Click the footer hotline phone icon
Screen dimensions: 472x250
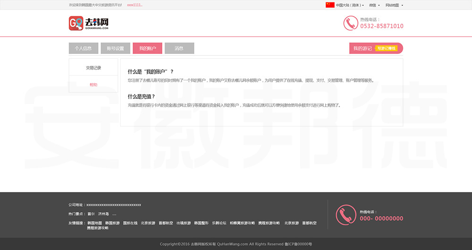click(x=346, y=215)
